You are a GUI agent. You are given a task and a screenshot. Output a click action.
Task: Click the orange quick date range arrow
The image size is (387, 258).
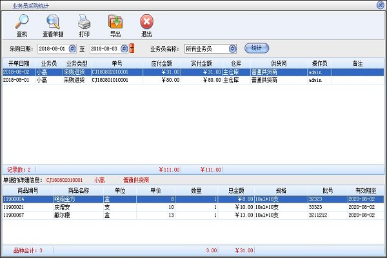[x=132, y=48]
